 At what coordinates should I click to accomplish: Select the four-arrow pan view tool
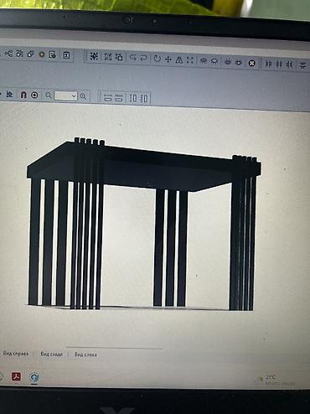coord(168,60)
